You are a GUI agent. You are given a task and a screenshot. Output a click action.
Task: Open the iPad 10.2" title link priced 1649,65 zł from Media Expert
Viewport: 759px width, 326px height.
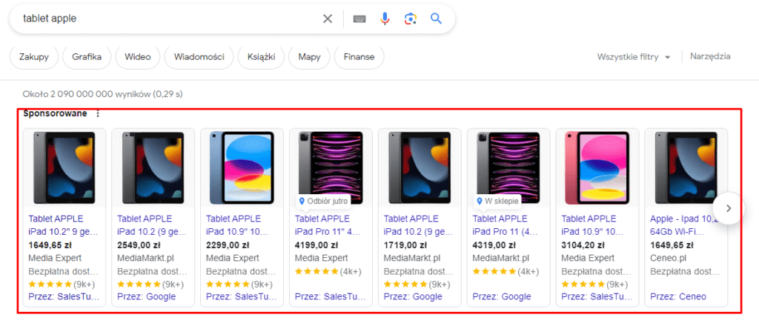(x=64, y=225)
